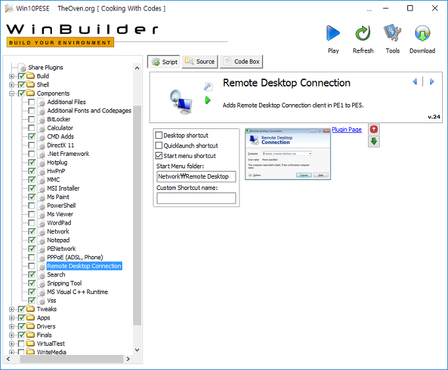Screen dimensions: 448x370
Task: Click the Shell folder icon
Action: pyautogui.click(x=30, y=84)
